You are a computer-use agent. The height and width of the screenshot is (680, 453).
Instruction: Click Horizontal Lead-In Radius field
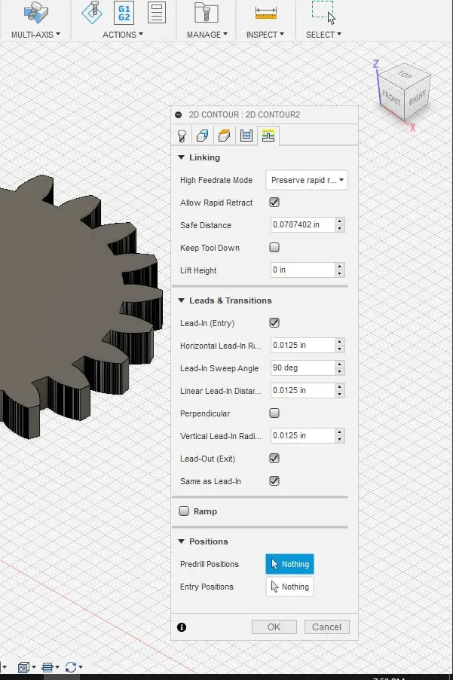coord(302,345)
